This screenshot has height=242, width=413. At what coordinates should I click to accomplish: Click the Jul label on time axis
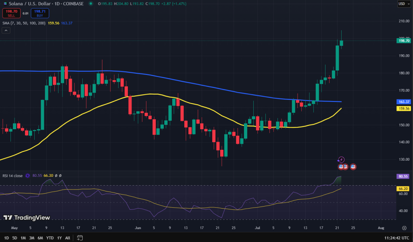[257, 228]
